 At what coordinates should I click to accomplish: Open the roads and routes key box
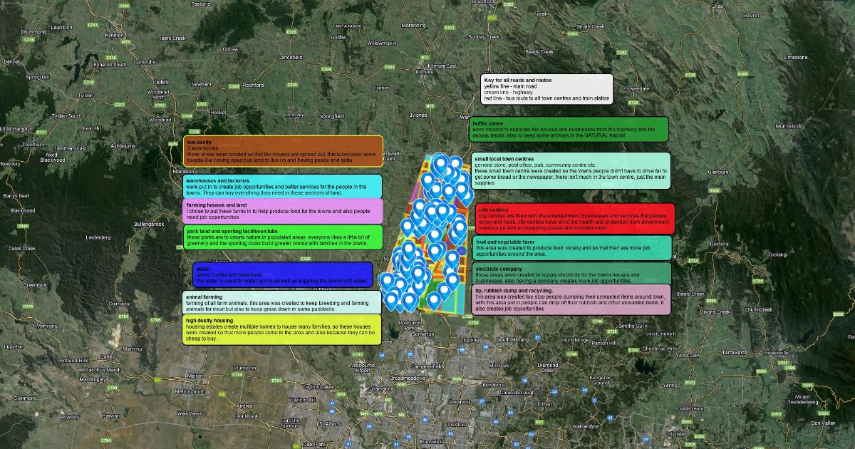546,89
